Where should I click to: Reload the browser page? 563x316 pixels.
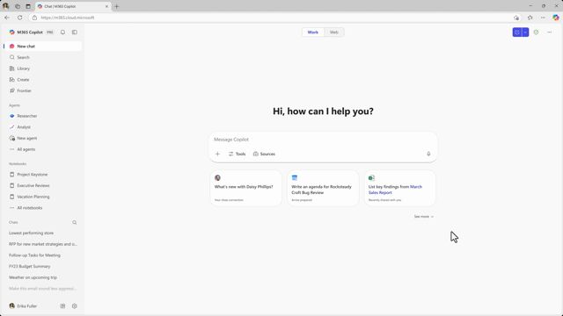(x=19, y=18)
